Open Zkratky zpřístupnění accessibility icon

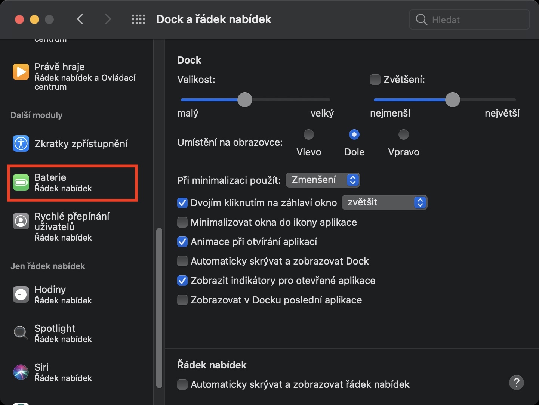coord(21,143)
